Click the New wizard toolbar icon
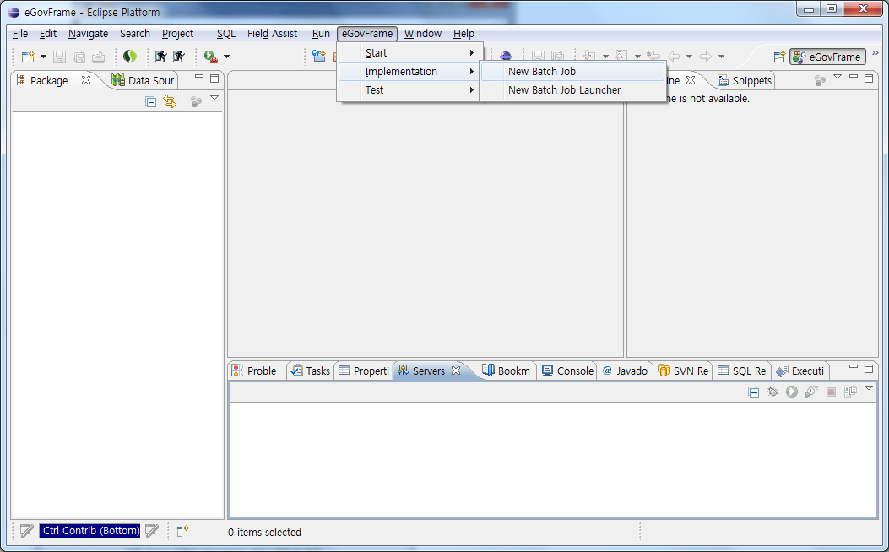 click(x=28, y=57)
